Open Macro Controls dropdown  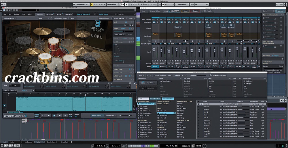tap(97, 116)
